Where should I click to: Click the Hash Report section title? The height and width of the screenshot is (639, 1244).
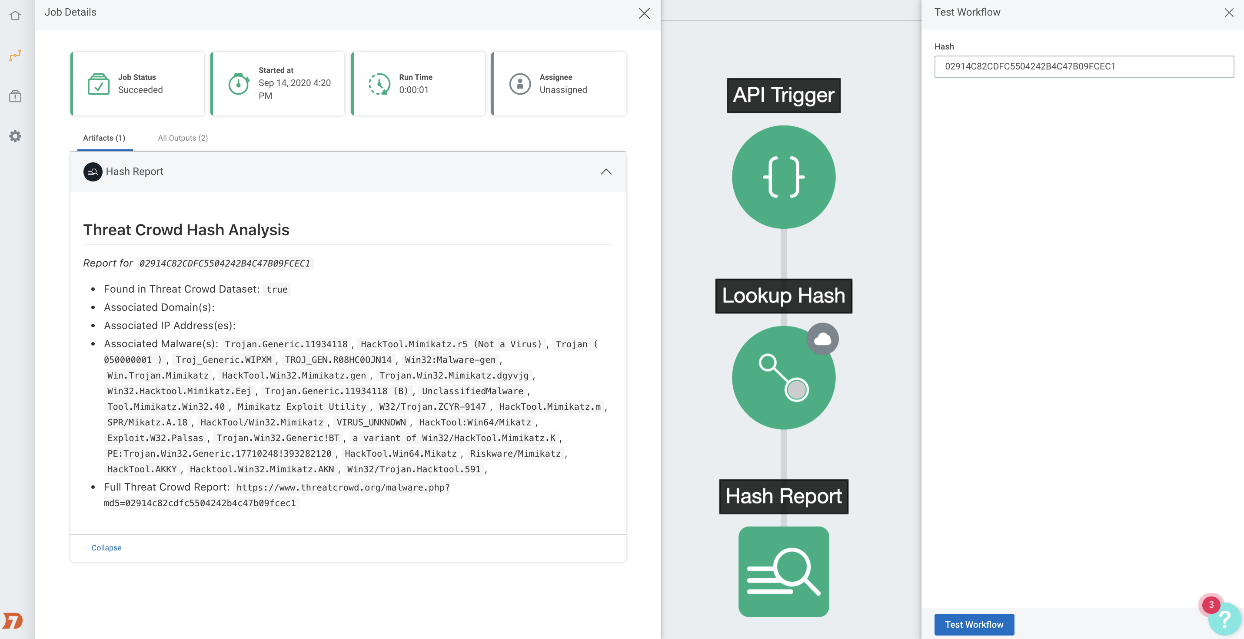coord(134,171)
